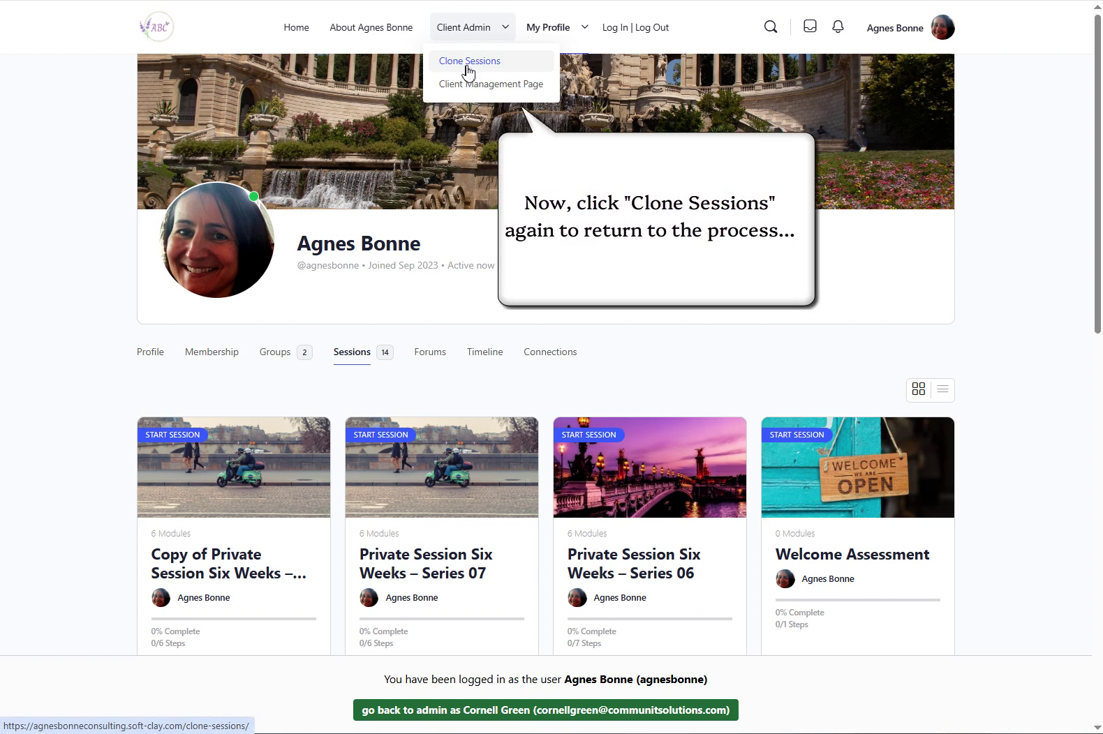Screen dimensions: 1103x734
Task: Click the Welcome Assessment course thumbnail
Action: click(x=857, y=467)
